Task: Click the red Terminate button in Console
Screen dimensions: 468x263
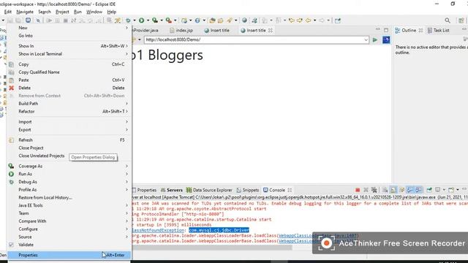Action: 358,190
